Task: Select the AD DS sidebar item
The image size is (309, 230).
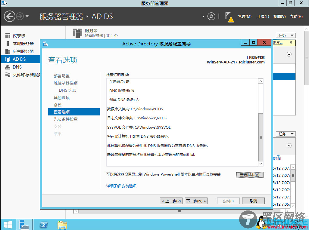Action: click(x=20, y=59)
